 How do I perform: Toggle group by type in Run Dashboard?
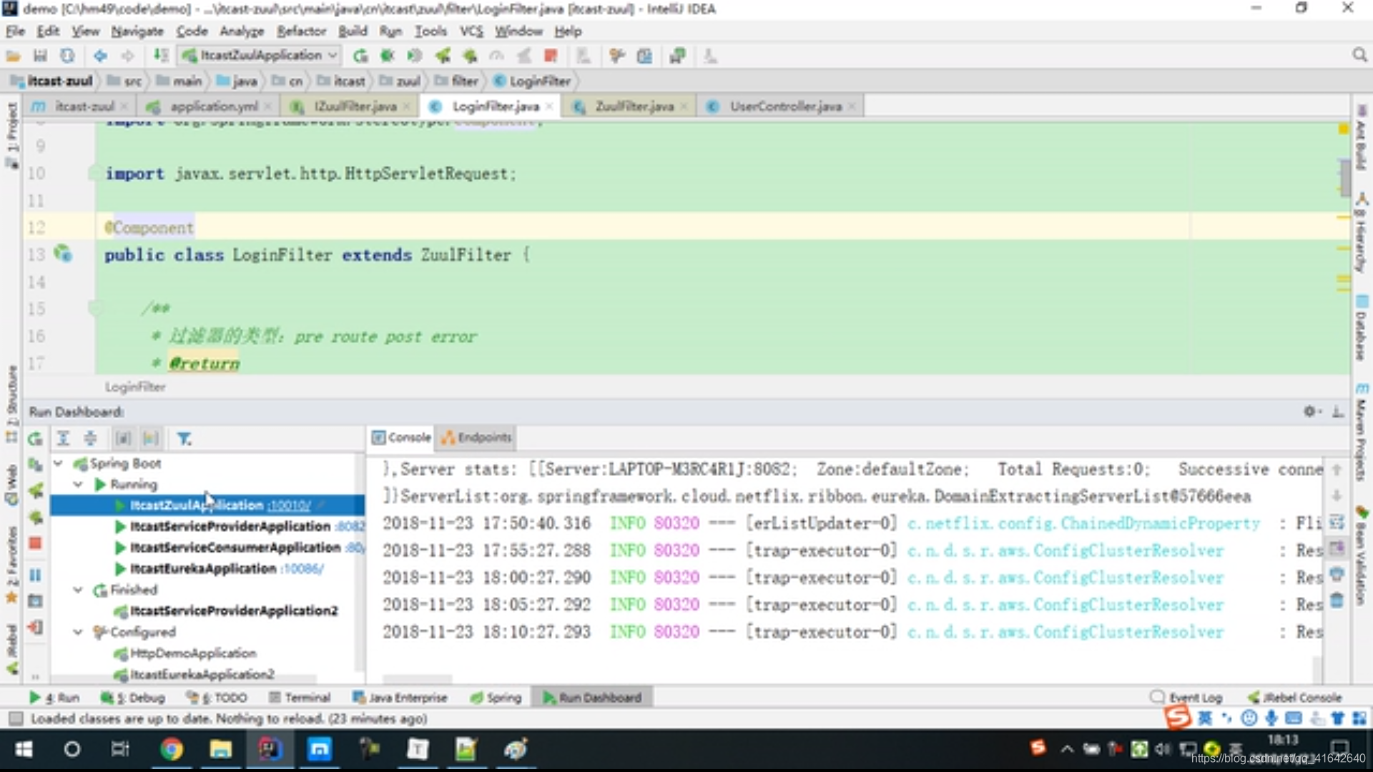[x=123, y=438]
